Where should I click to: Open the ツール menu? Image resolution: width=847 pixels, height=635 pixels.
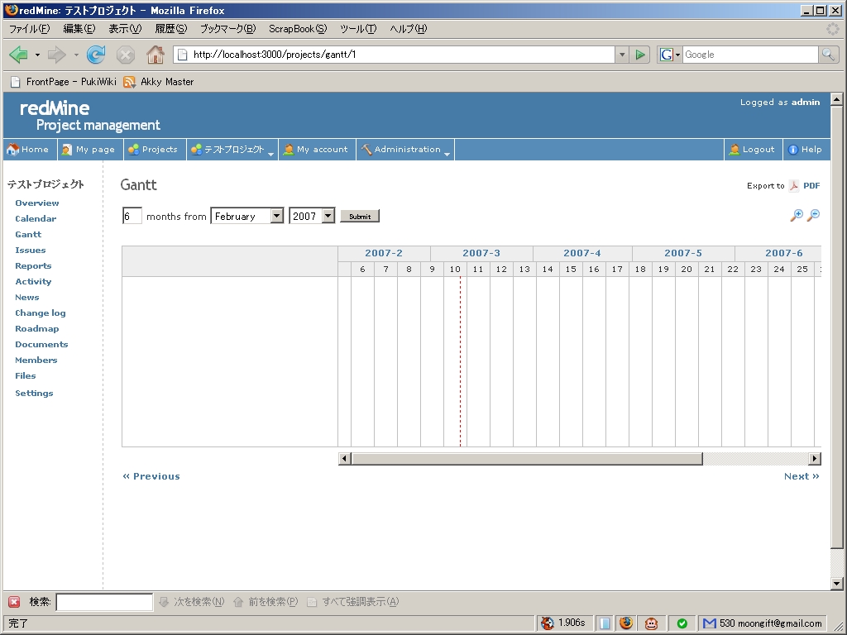point(357,28)
